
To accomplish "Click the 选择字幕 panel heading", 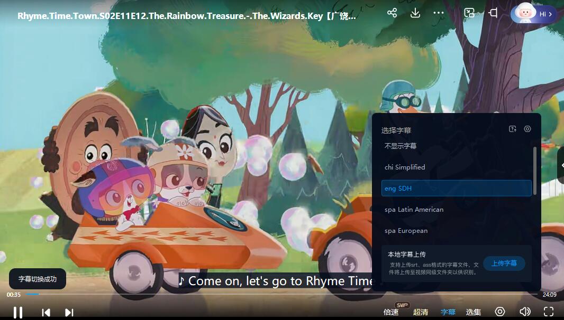I will [396, 130].
